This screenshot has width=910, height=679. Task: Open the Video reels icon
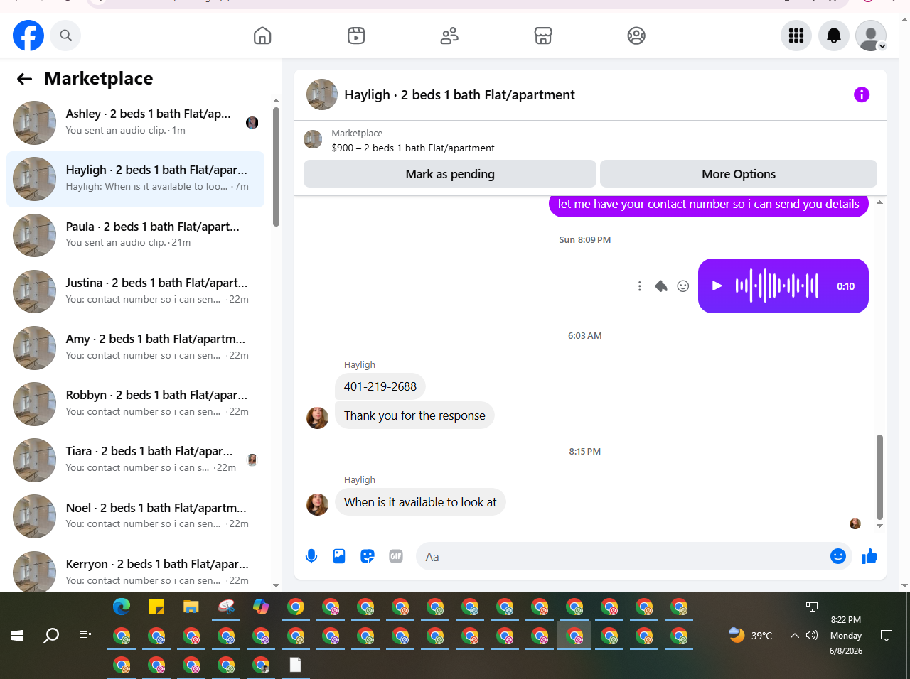point(356,36)
